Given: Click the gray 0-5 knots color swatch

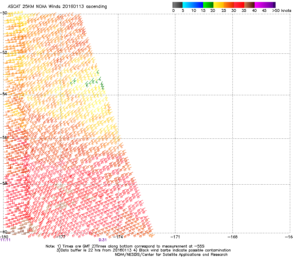Looking at the screenshot, I should 177,5.
